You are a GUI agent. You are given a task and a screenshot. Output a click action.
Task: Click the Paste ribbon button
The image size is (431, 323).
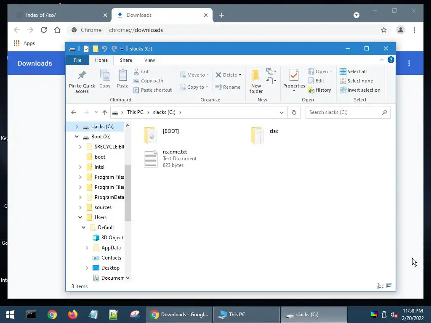pos(122,79)
